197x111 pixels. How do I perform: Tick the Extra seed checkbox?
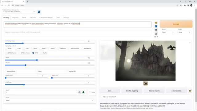(x=90, y=92)
